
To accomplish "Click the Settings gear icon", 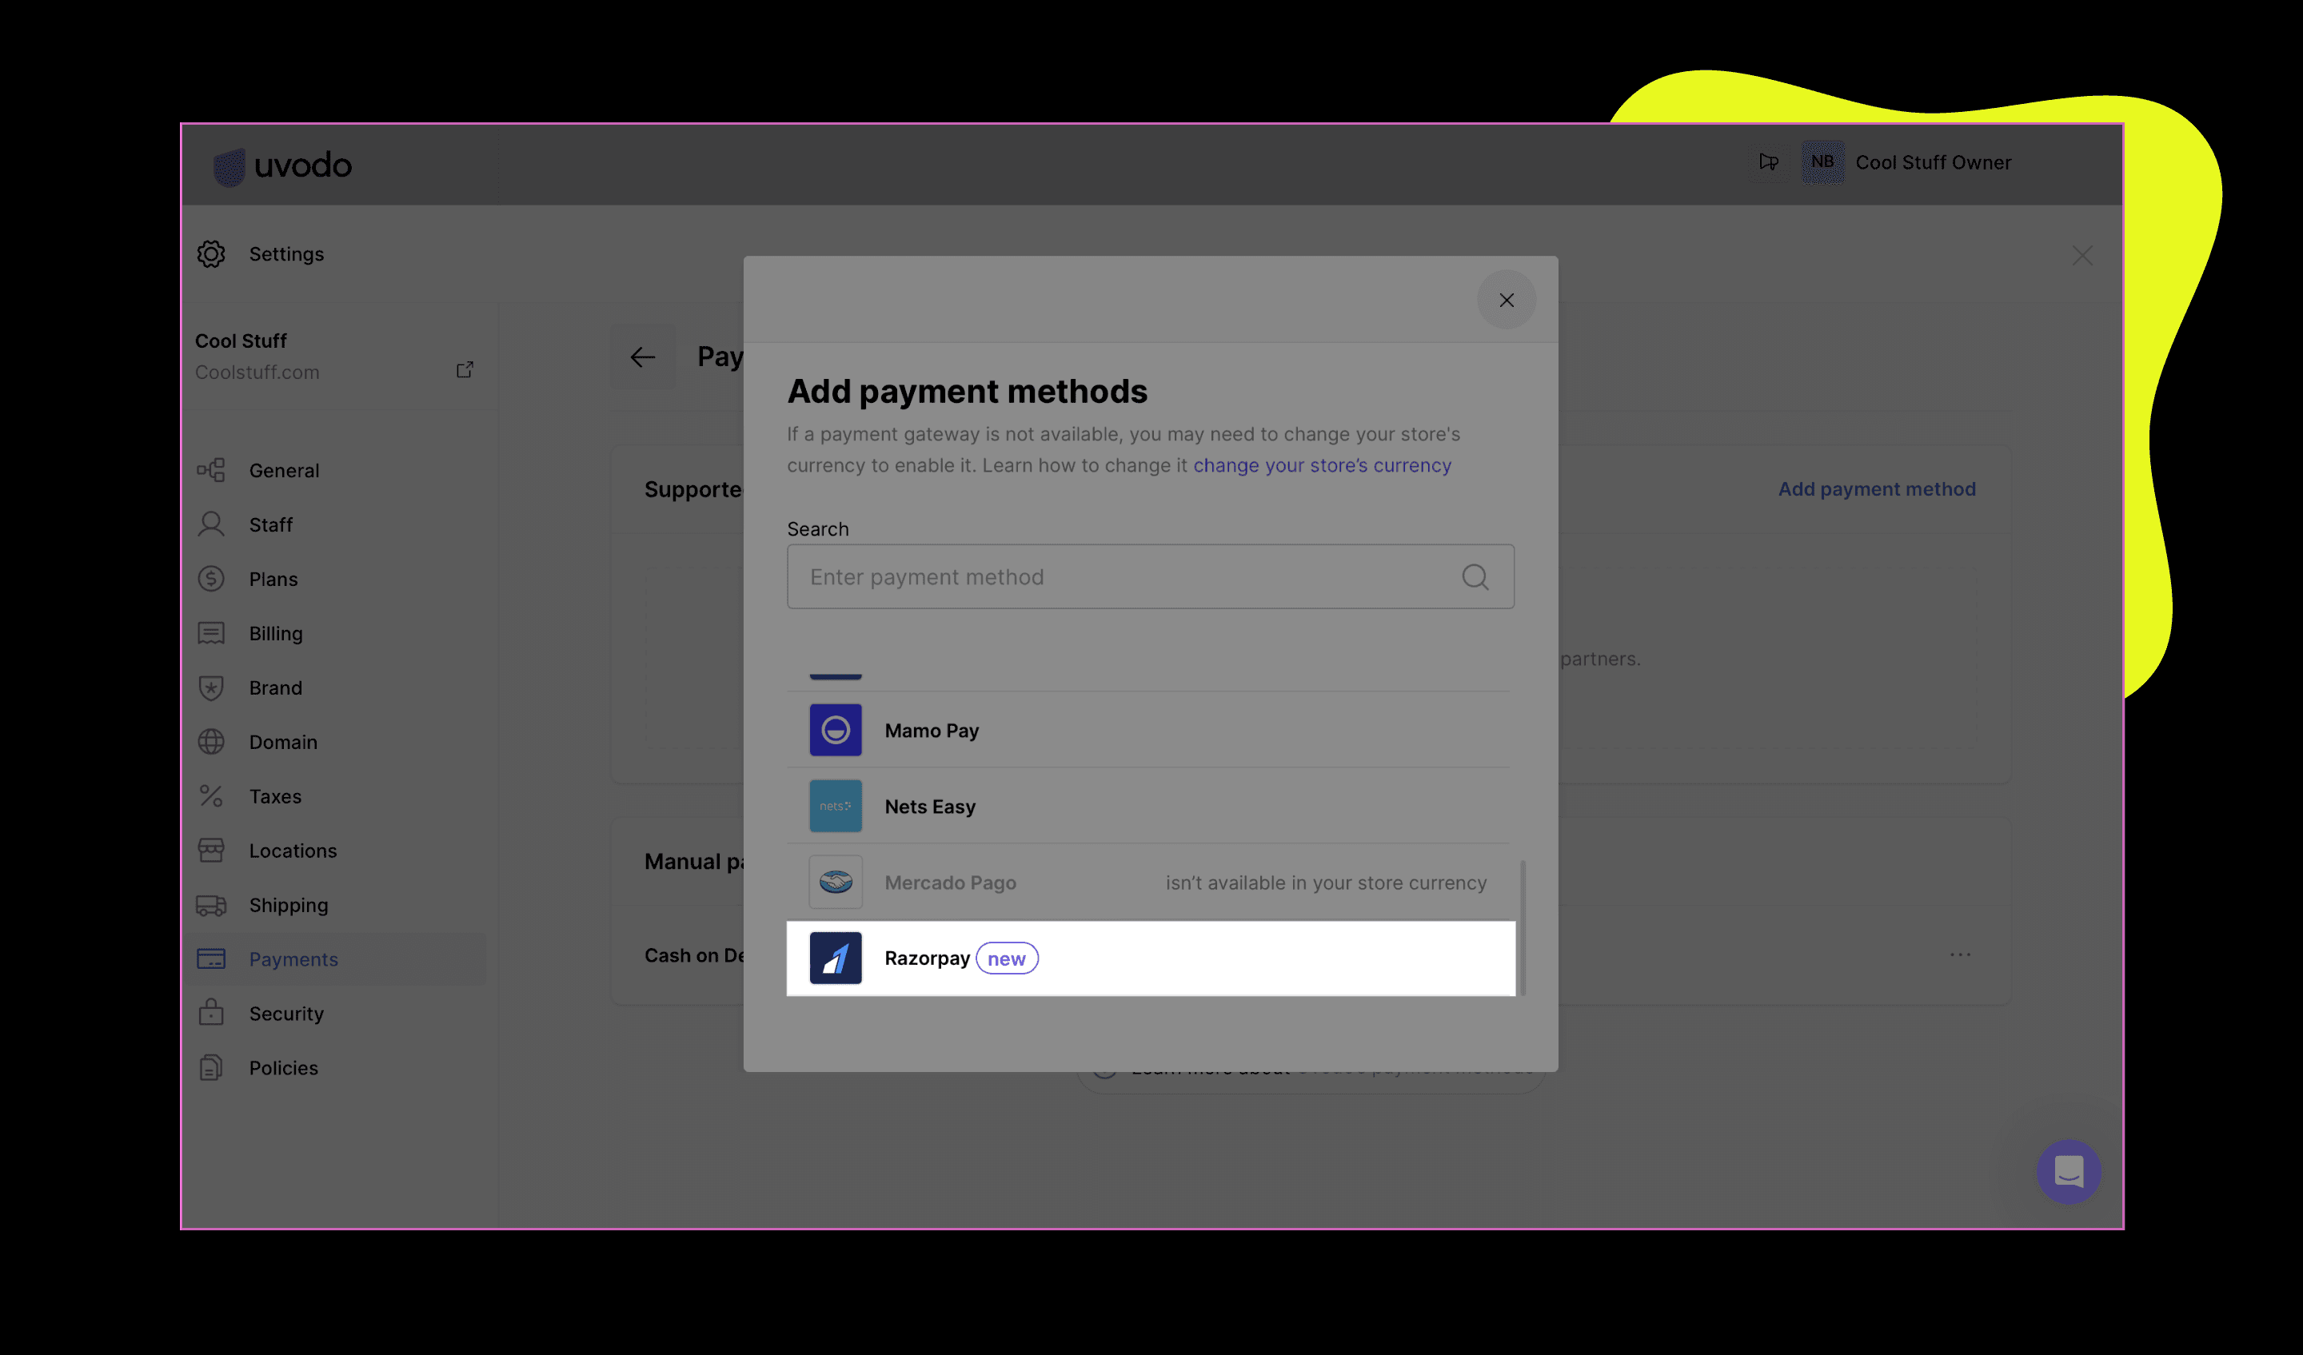I will tap(211, 254).
